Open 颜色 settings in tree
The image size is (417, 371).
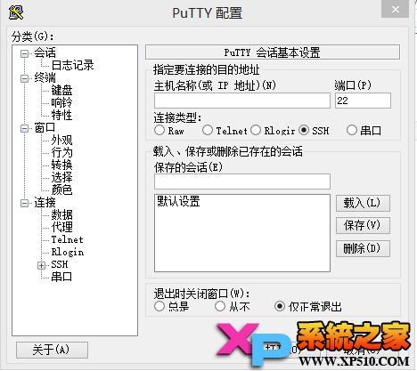point(61,190)
